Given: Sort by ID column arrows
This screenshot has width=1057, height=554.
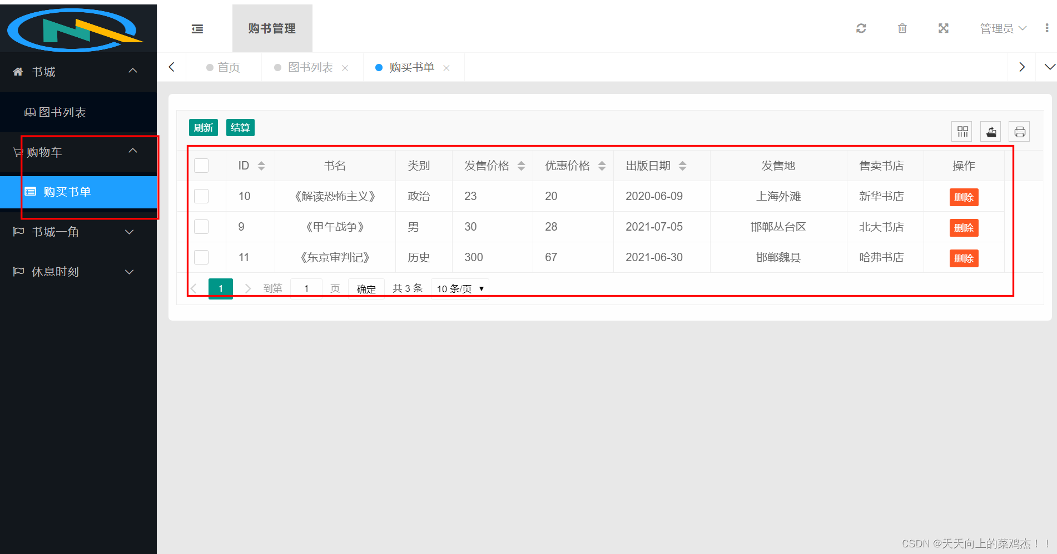Looking at the screenshot, I should 261,166.
